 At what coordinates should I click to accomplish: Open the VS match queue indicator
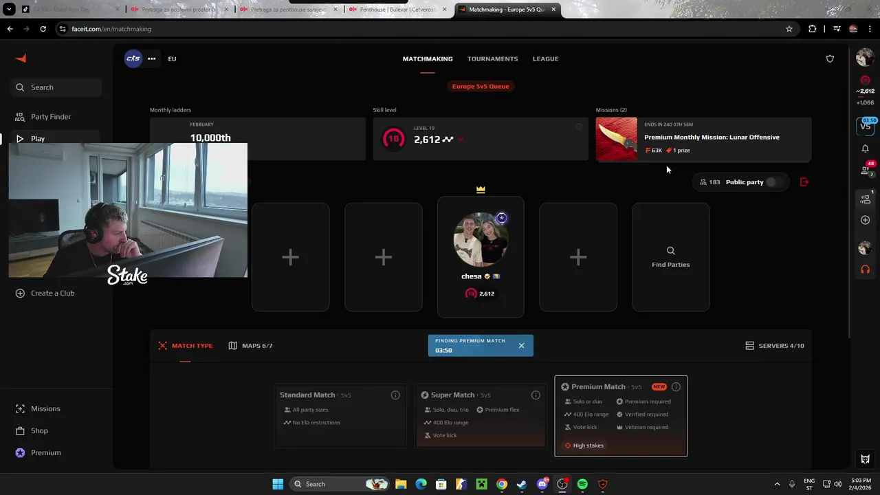click(x=866, y=126)
